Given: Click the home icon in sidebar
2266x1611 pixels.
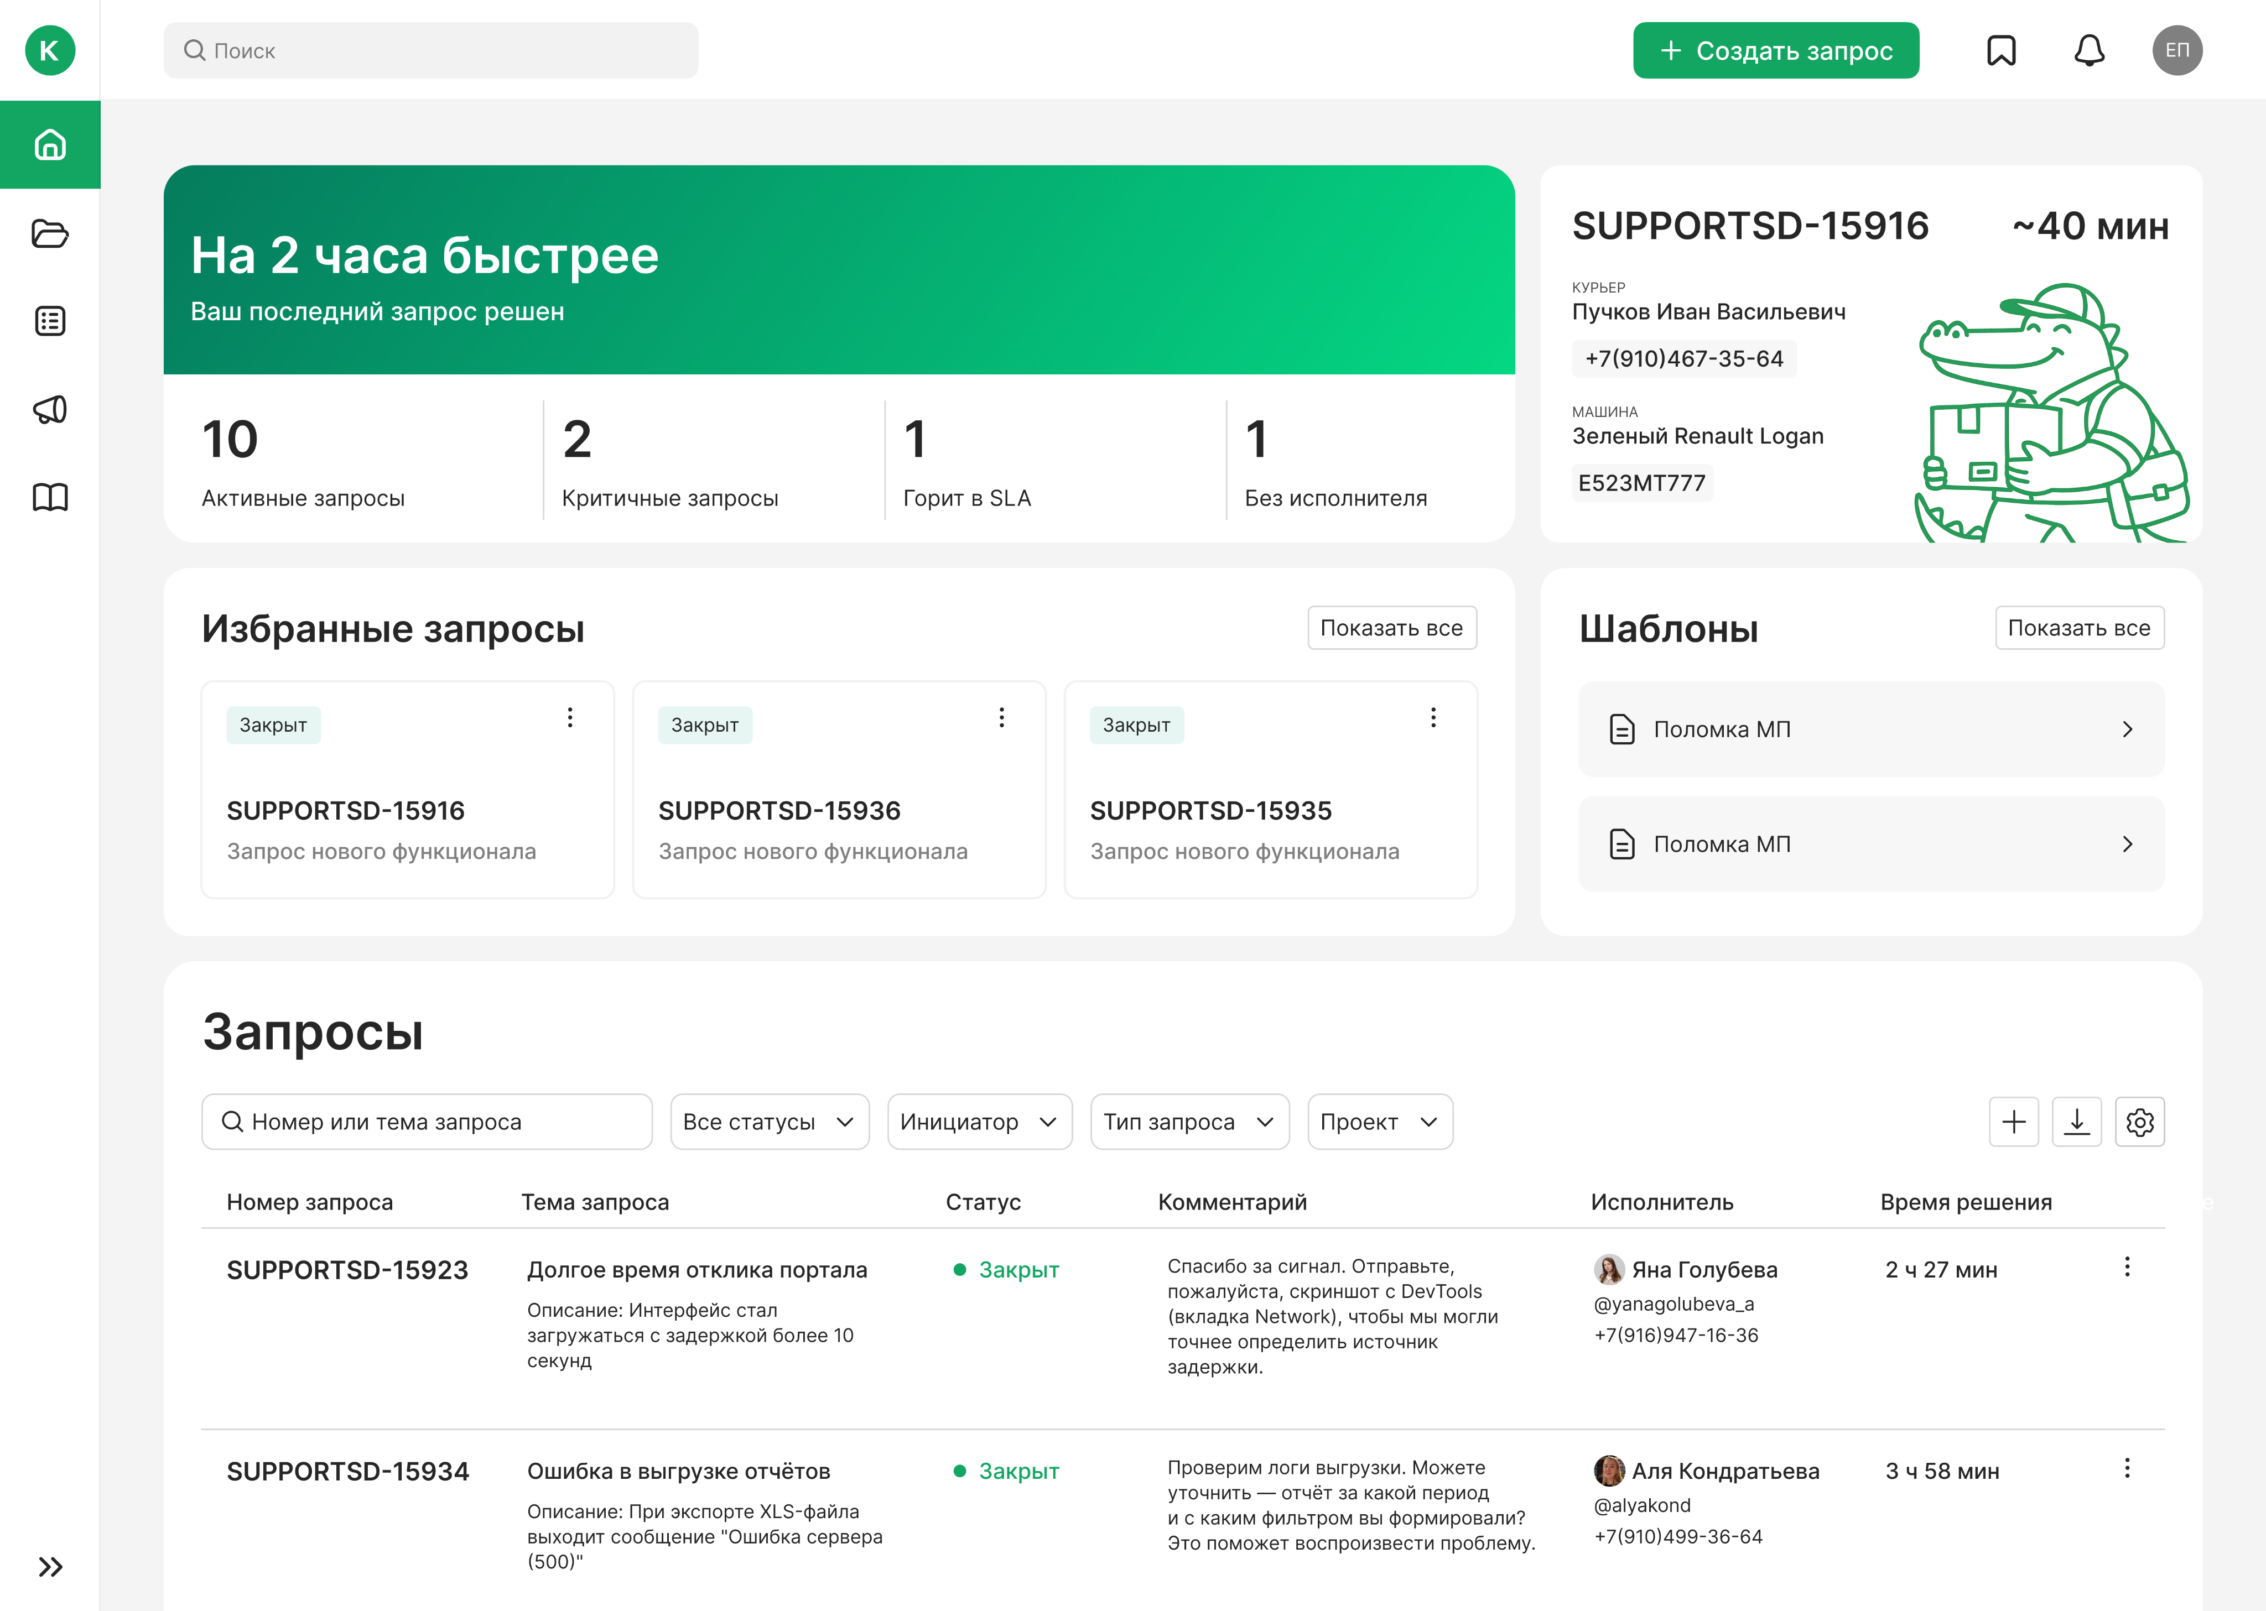Looking at the screenshot, I should click(50, 145).
